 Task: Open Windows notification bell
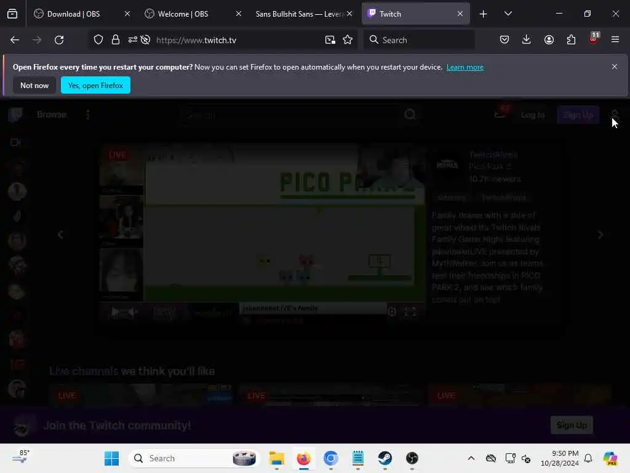tap(588, 458)
